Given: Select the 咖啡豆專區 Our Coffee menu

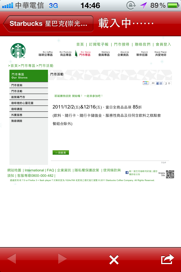Looking at the screenshot, I should pos(46,54).
